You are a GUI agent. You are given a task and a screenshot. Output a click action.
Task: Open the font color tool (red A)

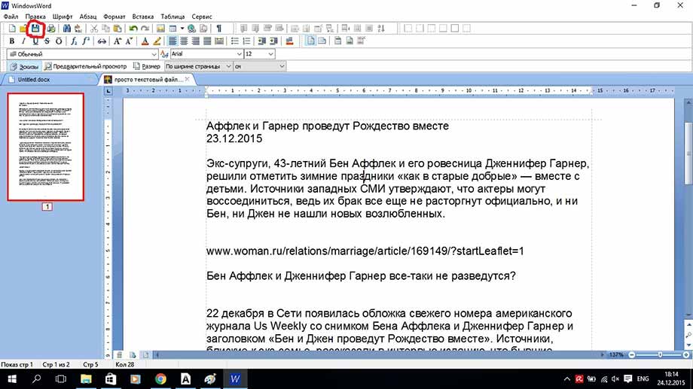(x=145, y=41)
